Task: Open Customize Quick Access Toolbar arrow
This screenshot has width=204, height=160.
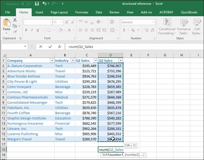Action: click(x=62, y=4)
